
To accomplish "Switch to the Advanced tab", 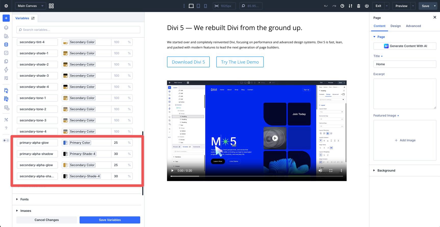I will (x=413, y=26).
